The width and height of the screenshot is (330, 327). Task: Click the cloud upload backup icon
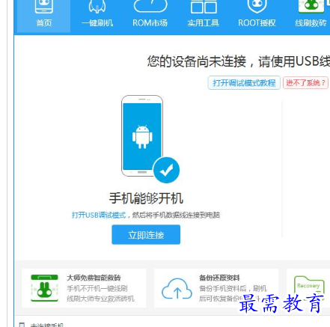[x=177, y=289]
